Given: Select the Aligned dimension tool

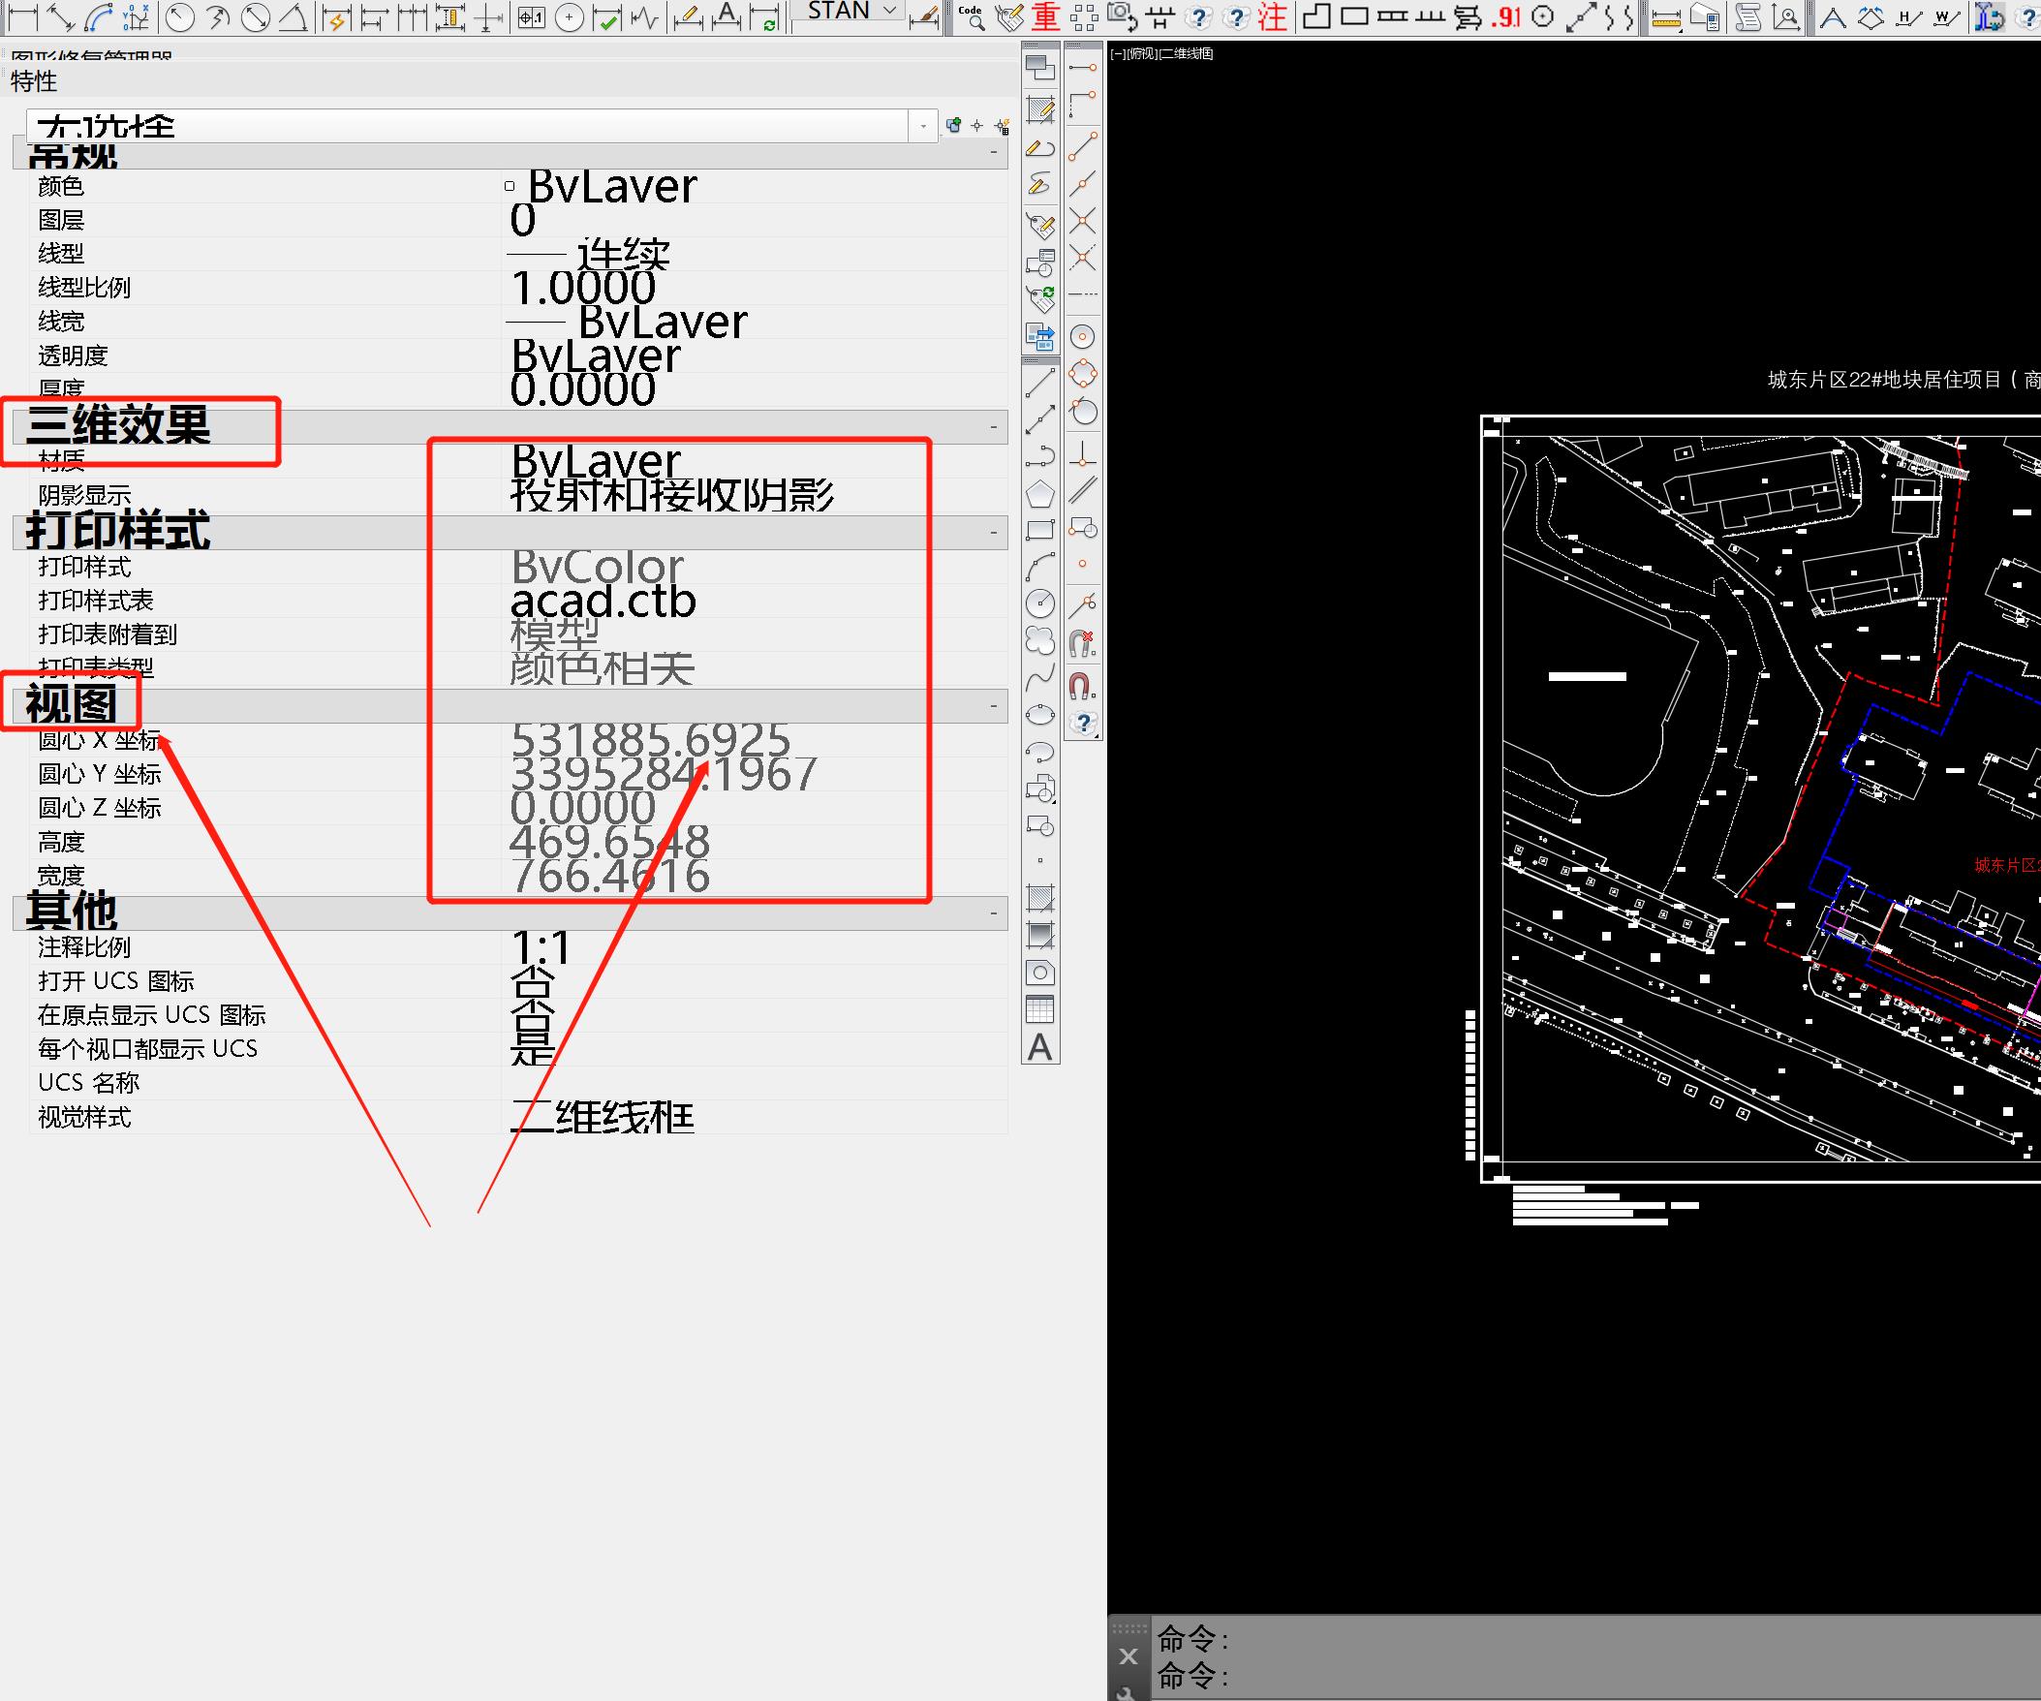Looking at the screenshot, I should coord(60,16).
